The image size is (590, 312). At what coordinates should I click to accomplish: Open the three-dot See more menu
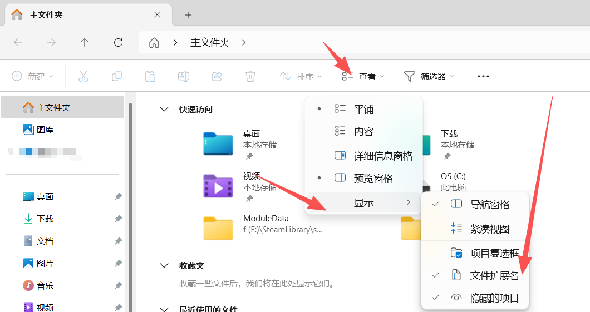click(x=483, y=76)
